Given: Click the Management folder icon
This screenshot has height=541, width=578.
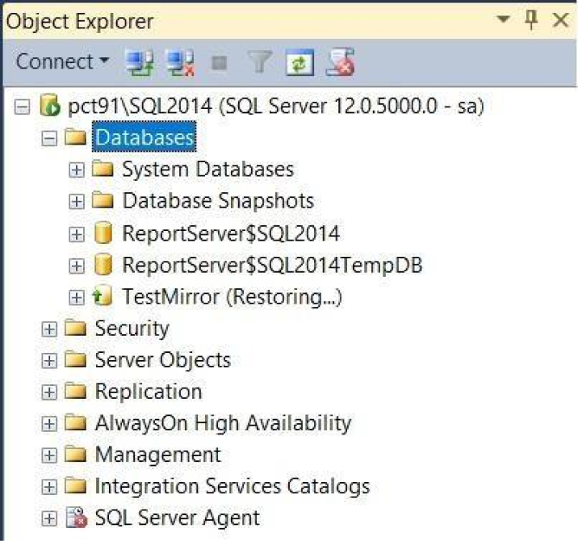Looking at the screenshot, I should click(x=76, y=454).
